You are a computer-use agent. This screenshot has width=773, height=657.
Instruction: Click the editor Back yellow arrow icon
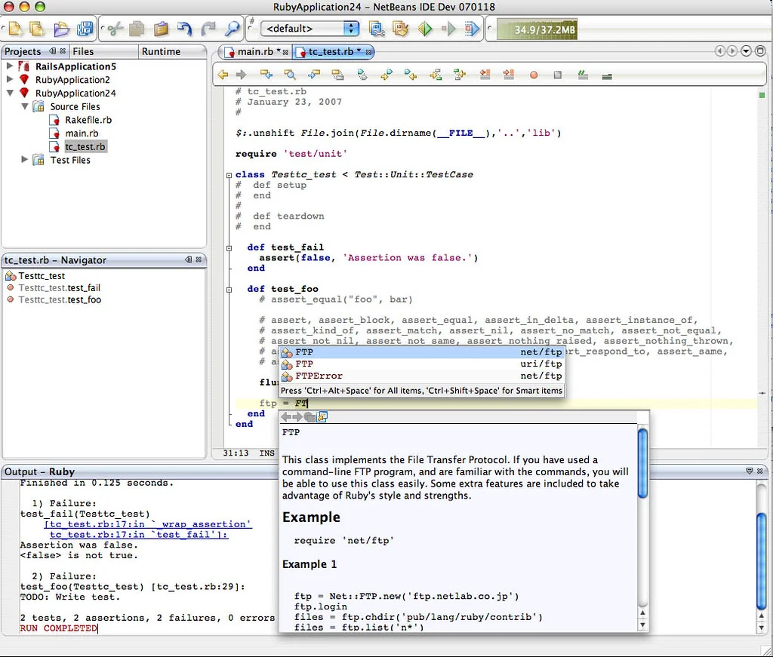point(223,75)
